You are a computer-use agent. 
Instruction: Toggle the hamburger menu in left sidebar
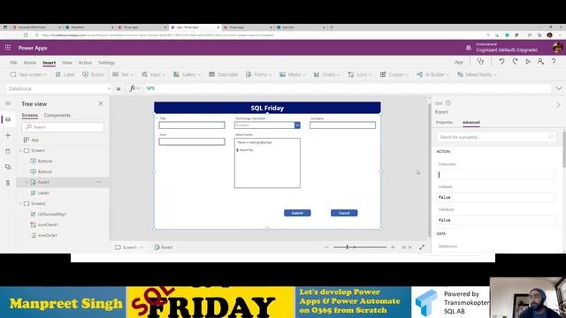pyautogui.click(x=8, y=103)
